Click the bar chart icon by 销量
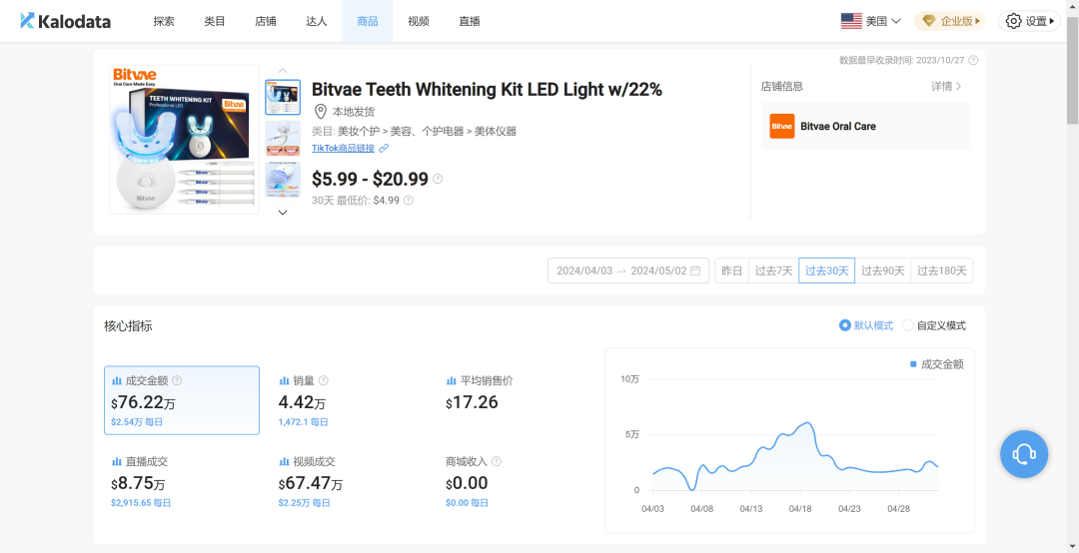Viewport: 1079px width, 553px height. pyautogui.click(x=284, y=380)
